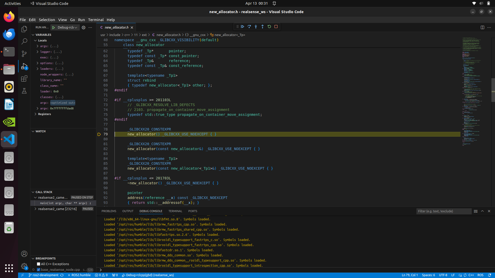495x278 pixels.
Task: Close the new_allocator.h tab
Action: pyautogui.click(x=132, y=27)
